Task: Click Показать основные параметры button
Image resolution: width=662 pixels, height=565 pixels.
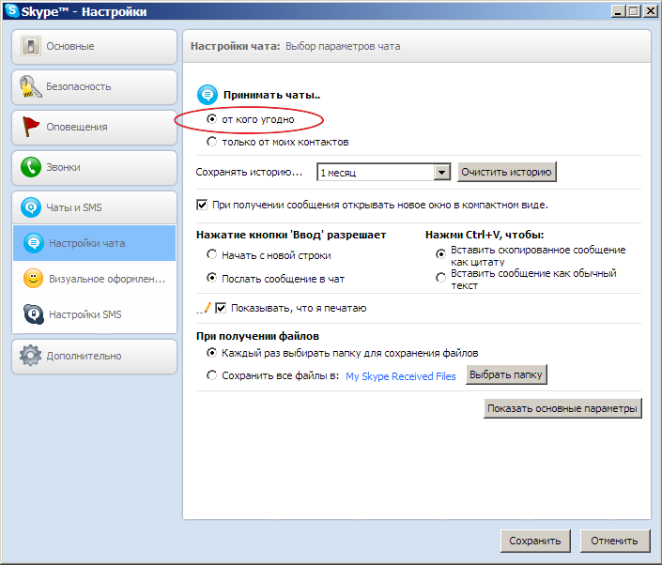Action: pos(562,408)
